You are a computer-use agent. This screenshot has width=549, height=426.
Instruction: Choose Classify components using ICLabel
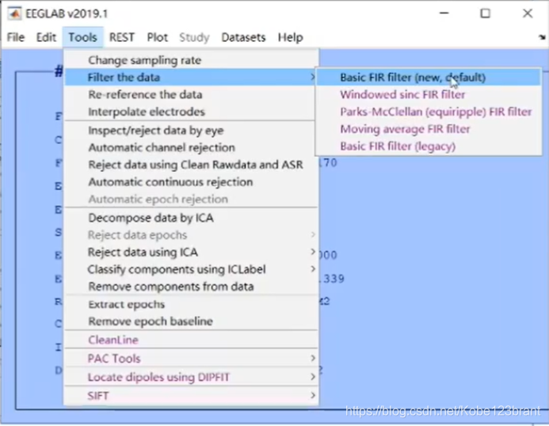click(x=191, y=269)
